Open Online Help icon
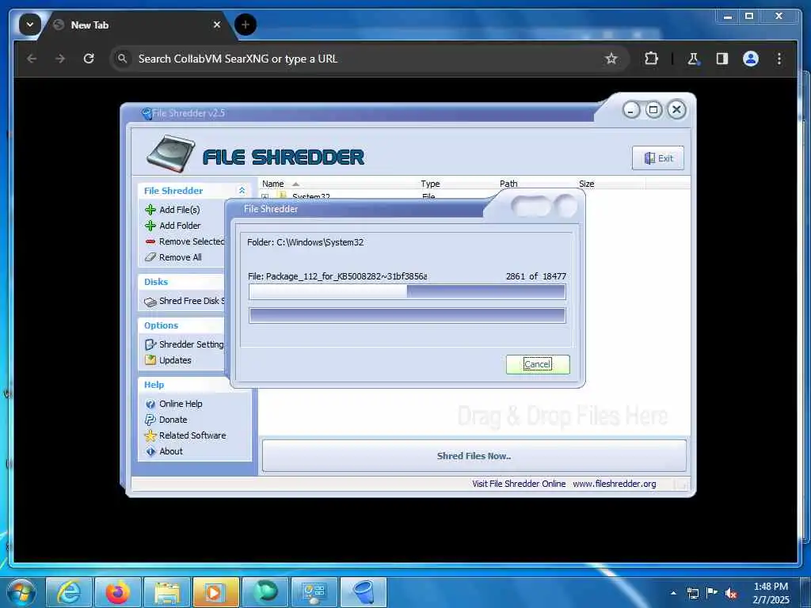The image size is (811, 608). point(150,404)
